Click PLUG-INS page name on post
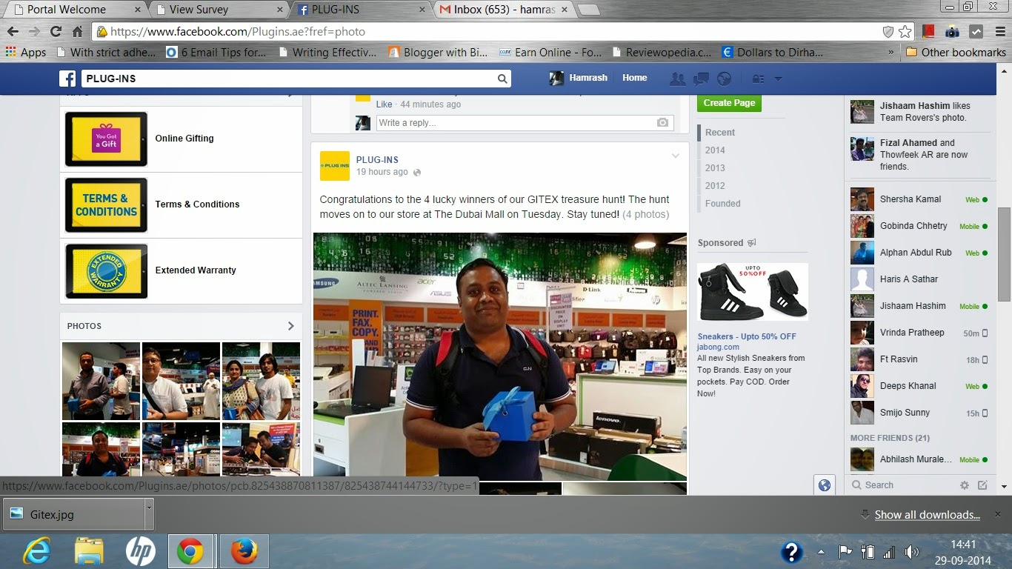 377,160
